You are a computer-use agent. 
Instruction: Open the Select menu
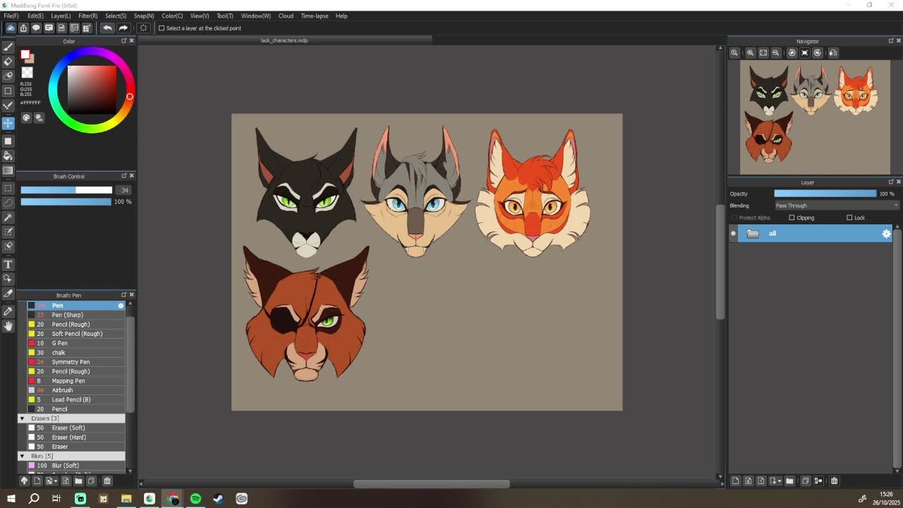tap(116, 16)
